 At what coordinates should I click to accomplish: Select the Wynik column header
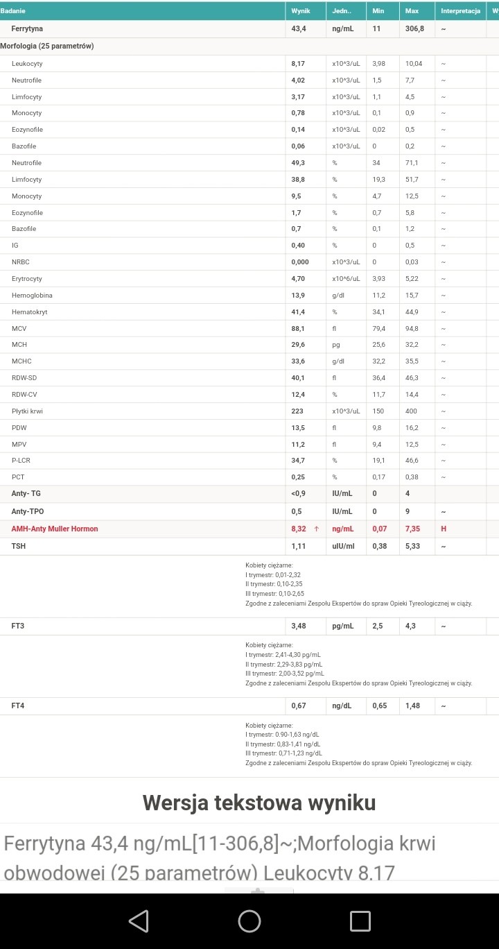pyautogui.click(x=300, y=11)
